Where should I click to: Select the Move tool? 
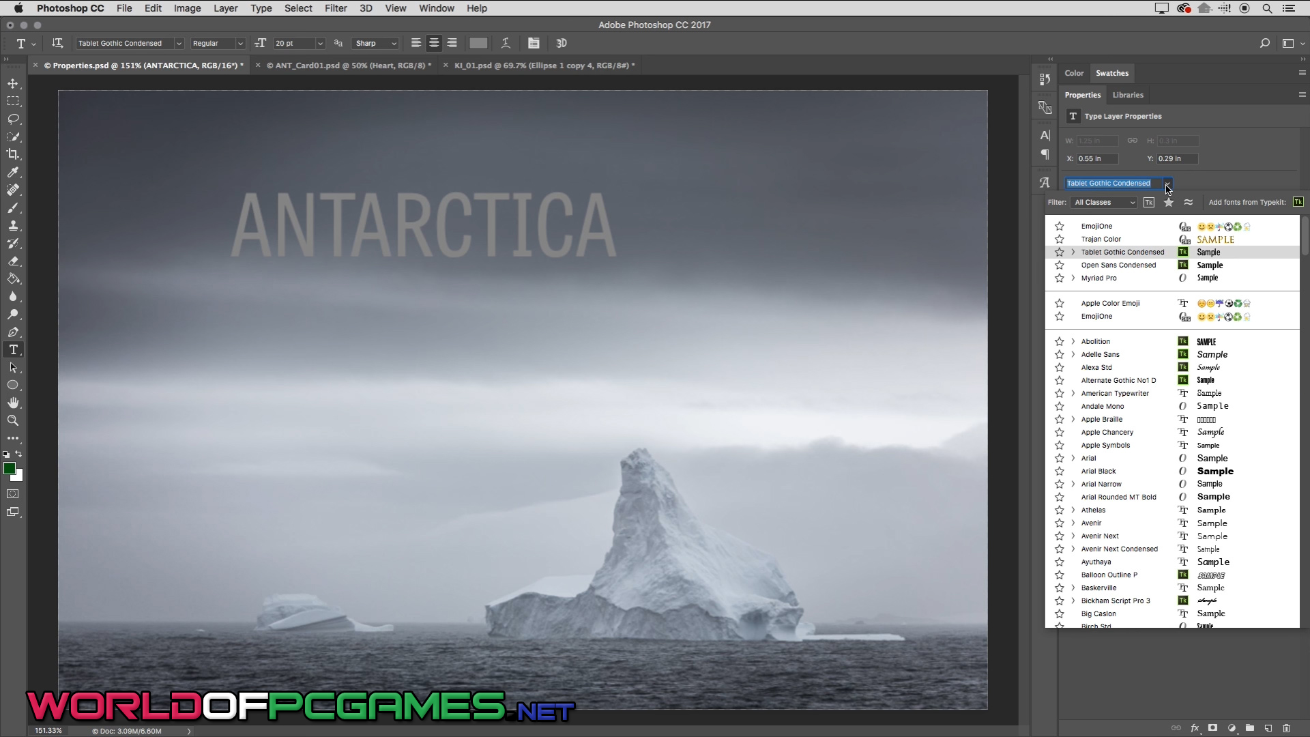point(13,83)
